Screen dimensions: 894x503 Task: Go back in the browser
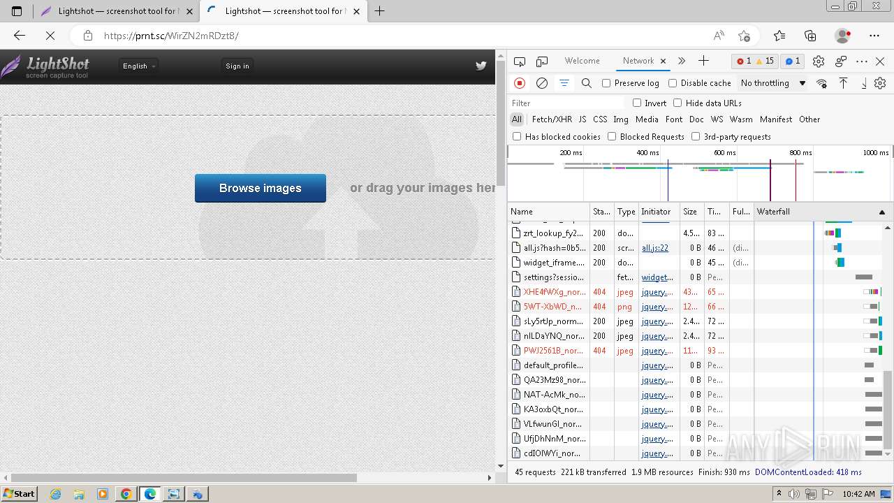(x=19, y=36)
